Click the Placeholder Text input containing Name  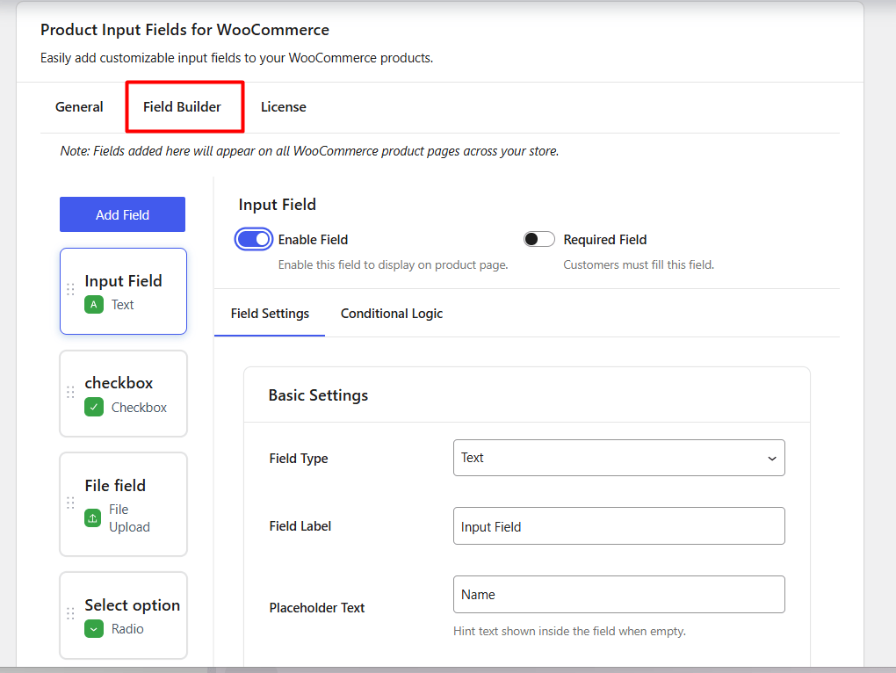click(x=619, y=594)
